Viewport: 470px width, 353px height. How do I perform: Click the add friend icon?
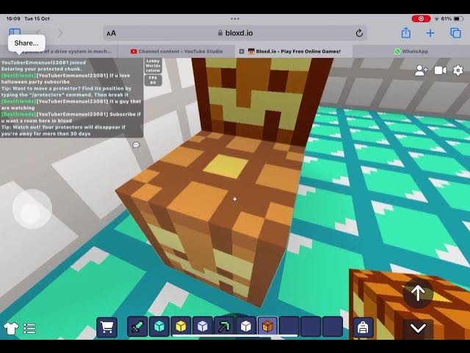pos(421,70)
